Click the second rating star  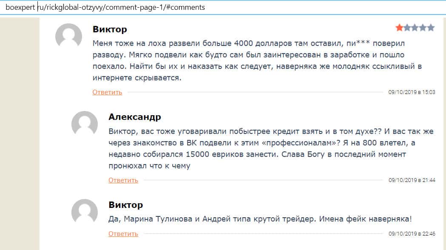[x=407, y=28]
